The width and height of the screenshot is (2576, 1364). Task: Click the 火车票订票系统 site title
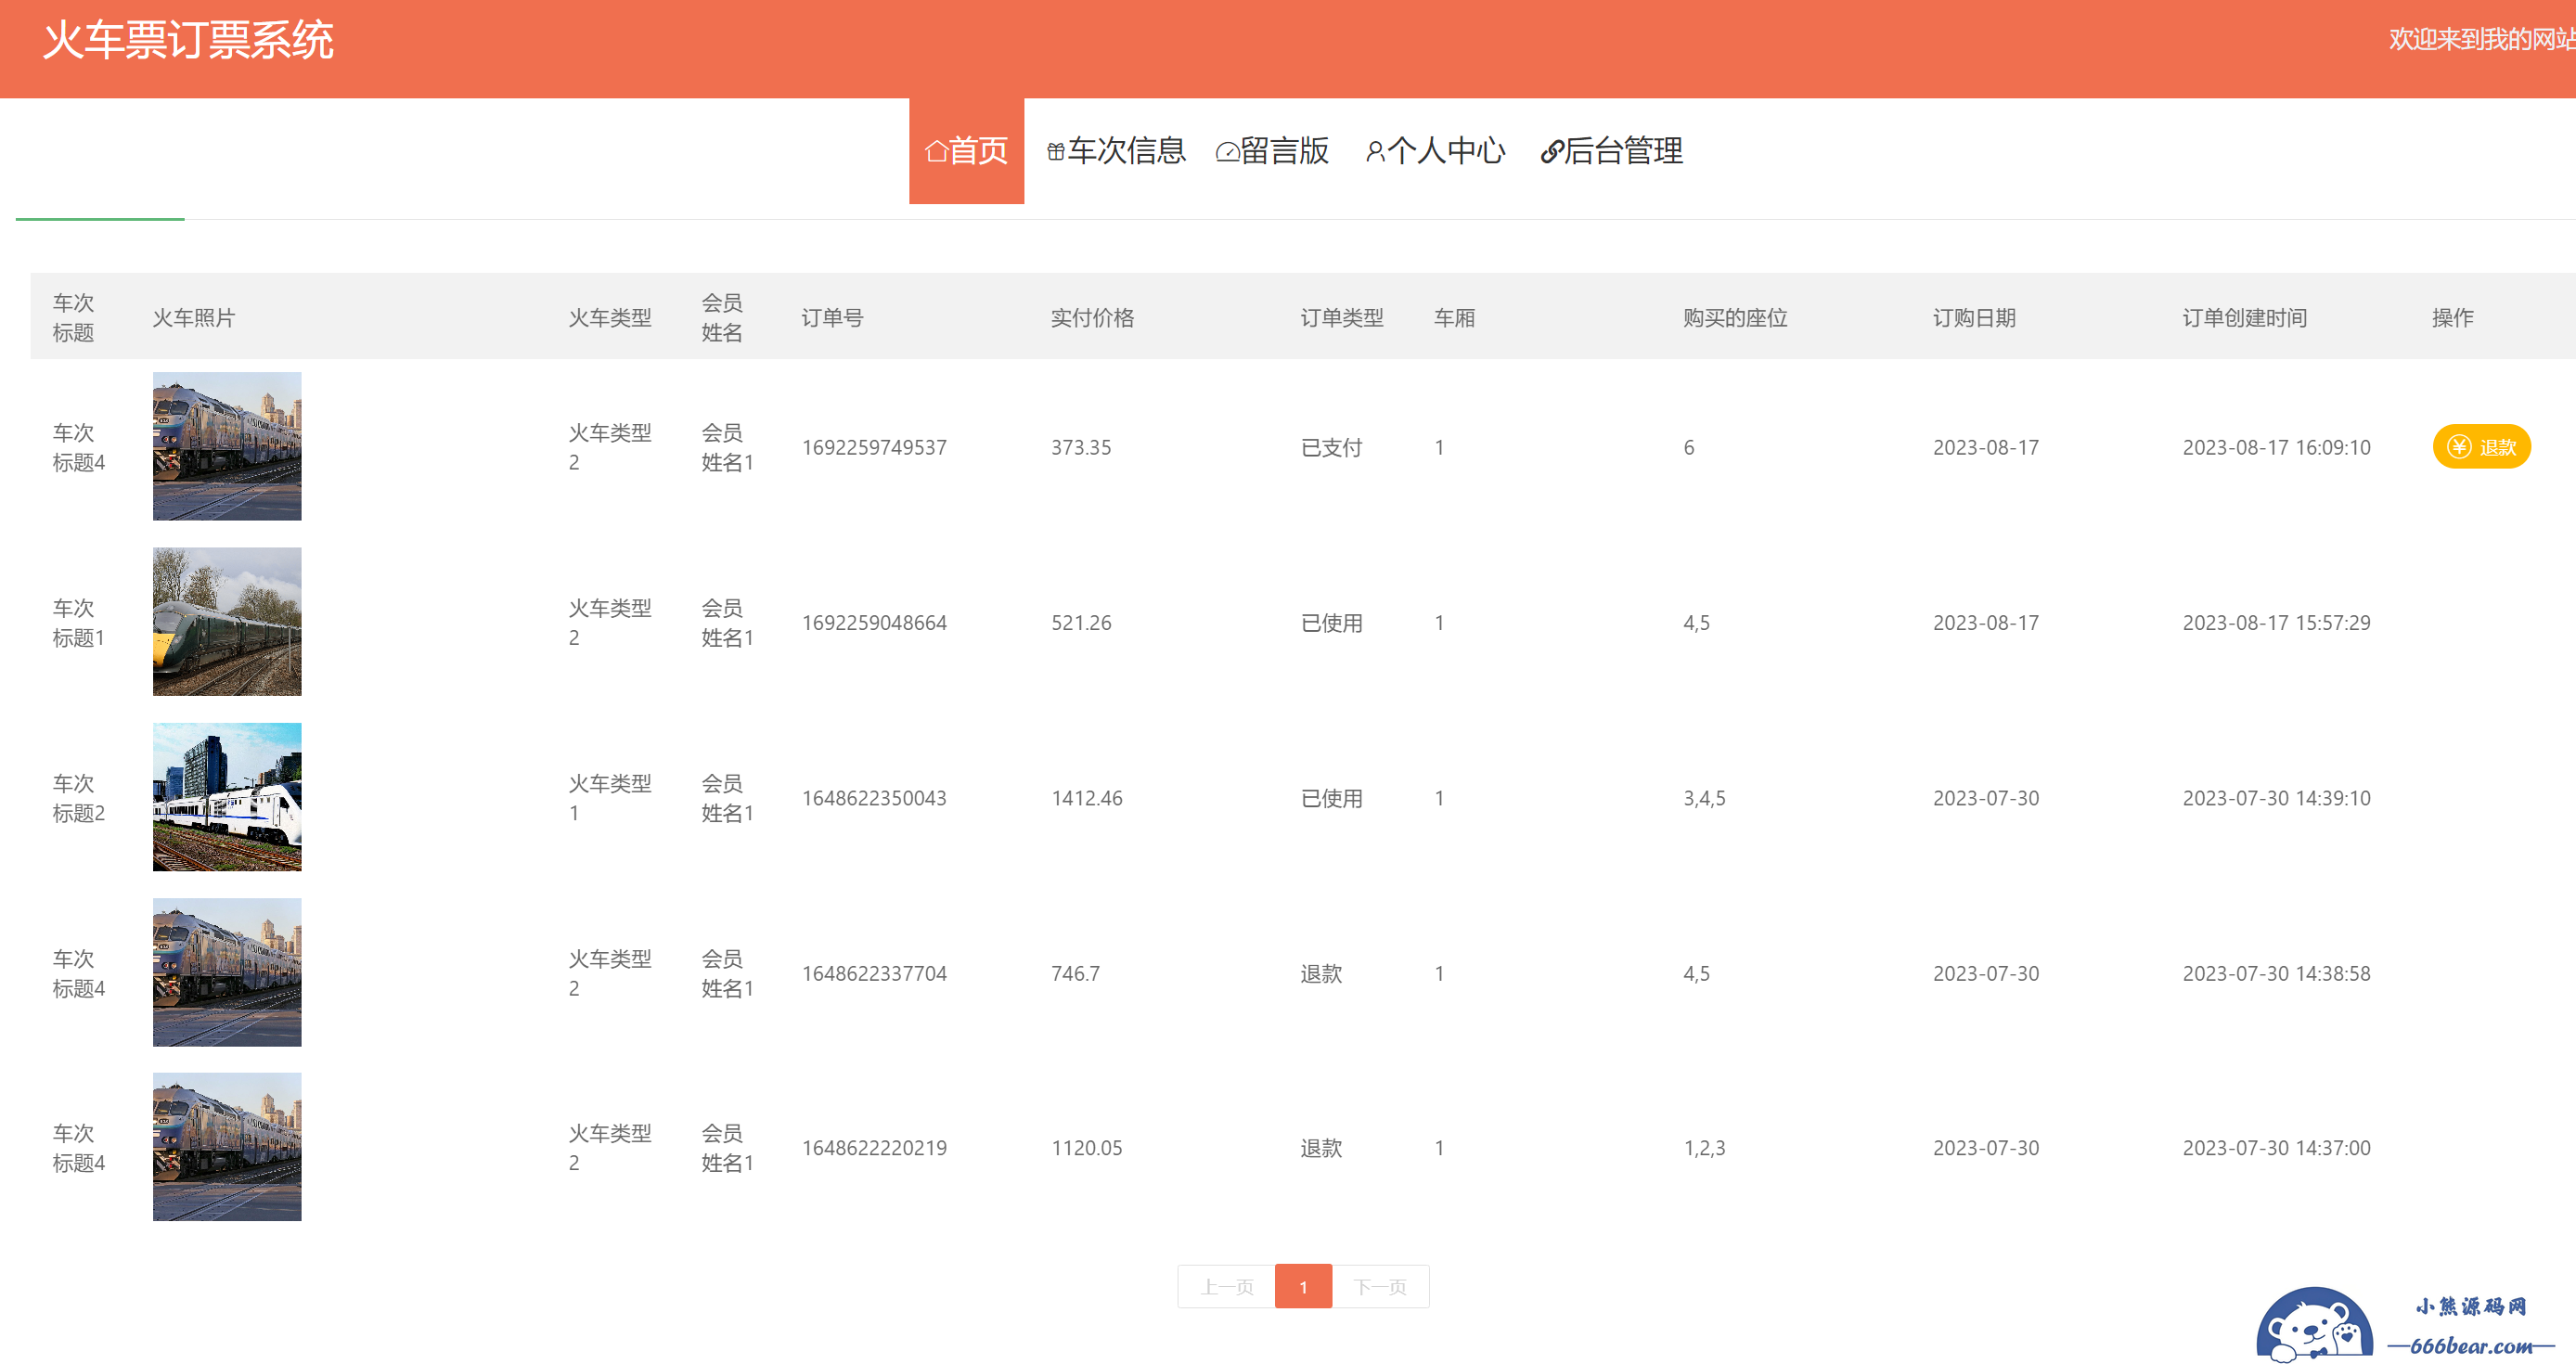pyautogui.click(x=188, y=40)
